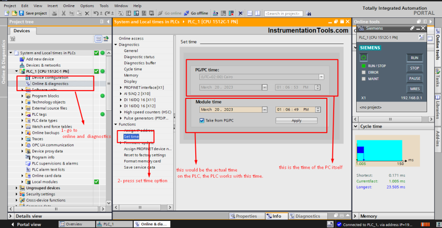Click the Start simulation toolbar icon

click(144, 13)
